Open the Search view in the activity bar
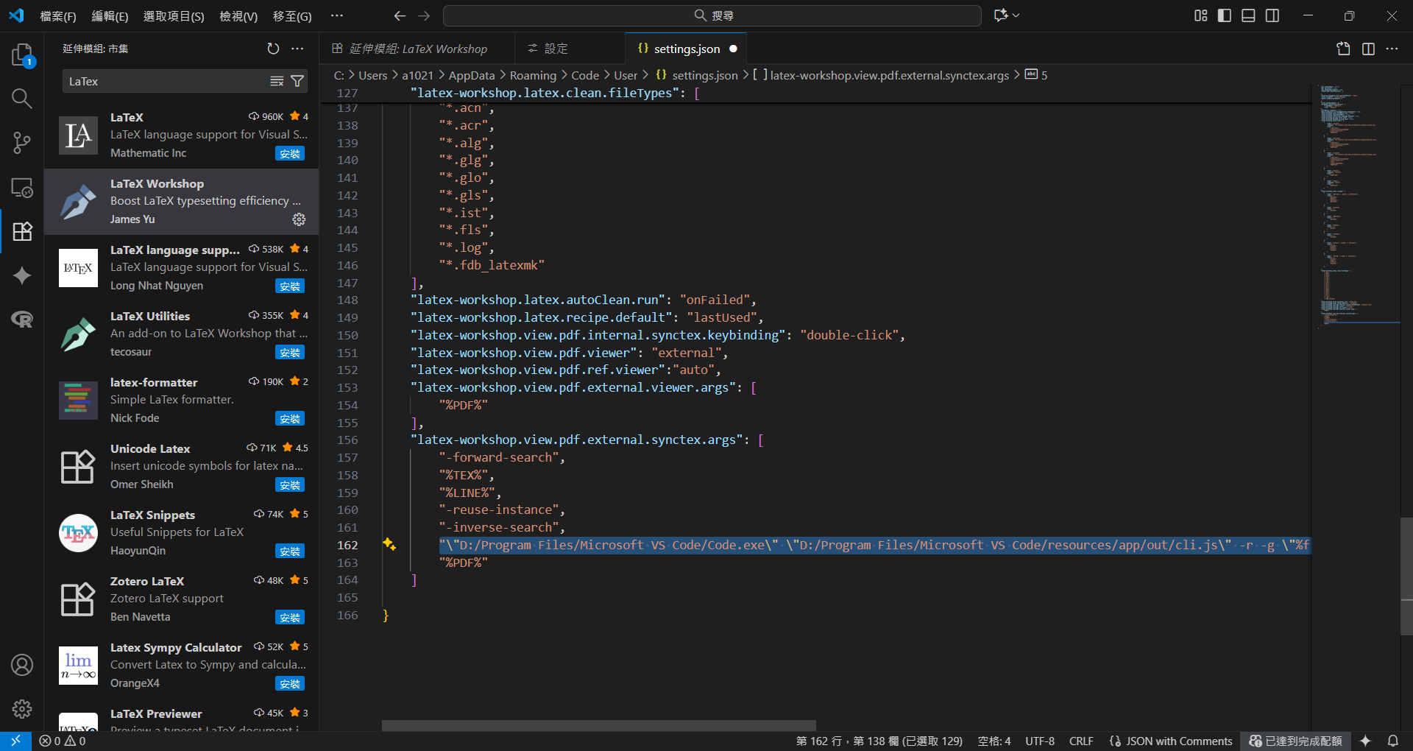The image size is (1413, 751). 22,99
